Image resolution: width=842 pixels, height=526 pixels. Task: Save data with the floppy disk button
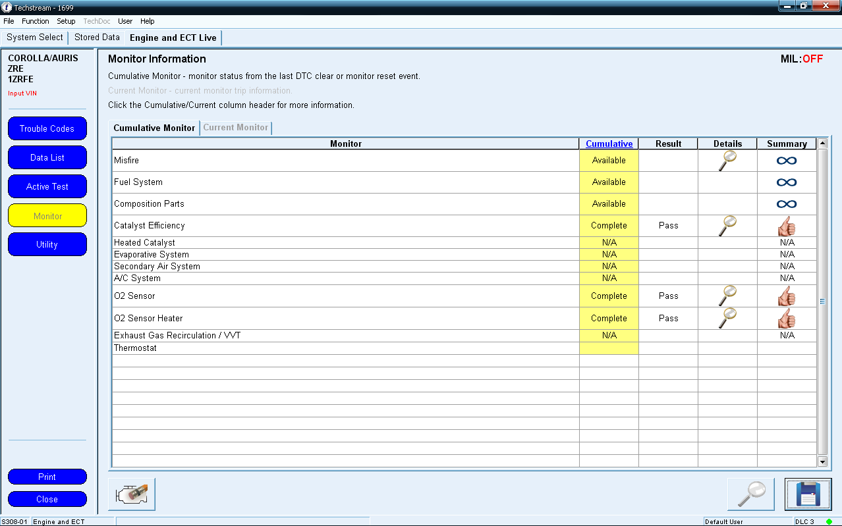coord(808,494)
